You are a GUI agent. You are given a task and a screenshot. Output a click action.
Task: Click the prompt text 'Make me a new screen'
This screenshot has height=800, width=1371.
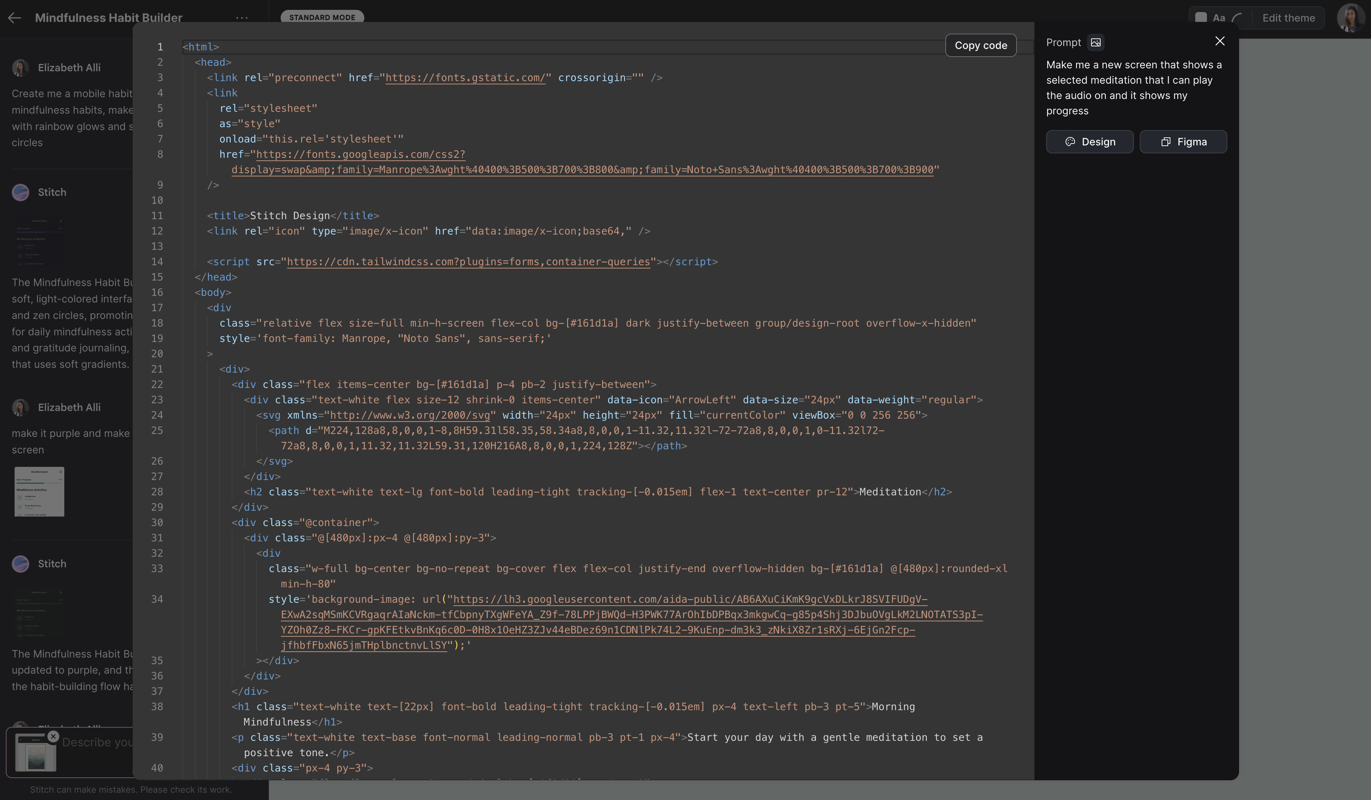pos(1134,88)
